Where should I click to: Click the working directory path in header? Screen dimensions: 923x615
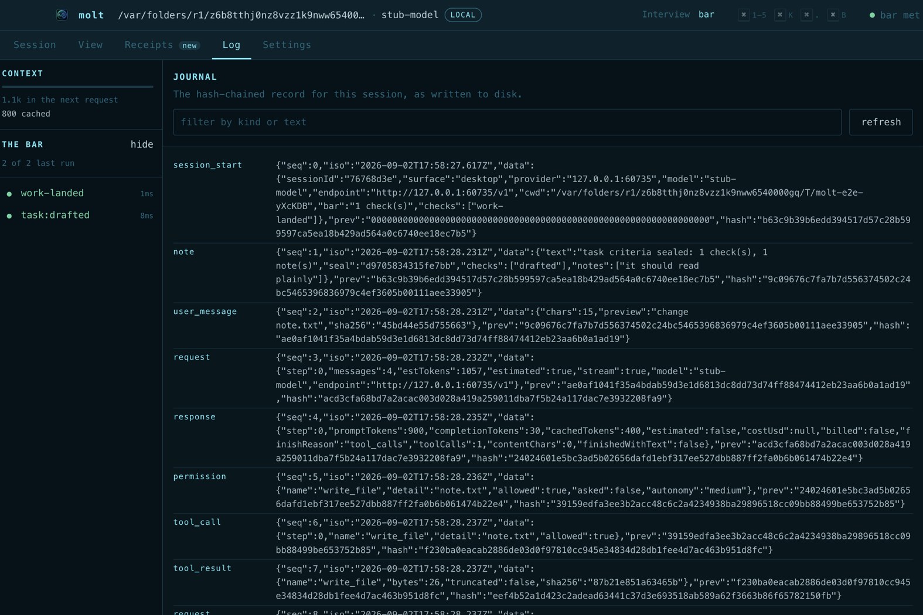click(241, 15)
